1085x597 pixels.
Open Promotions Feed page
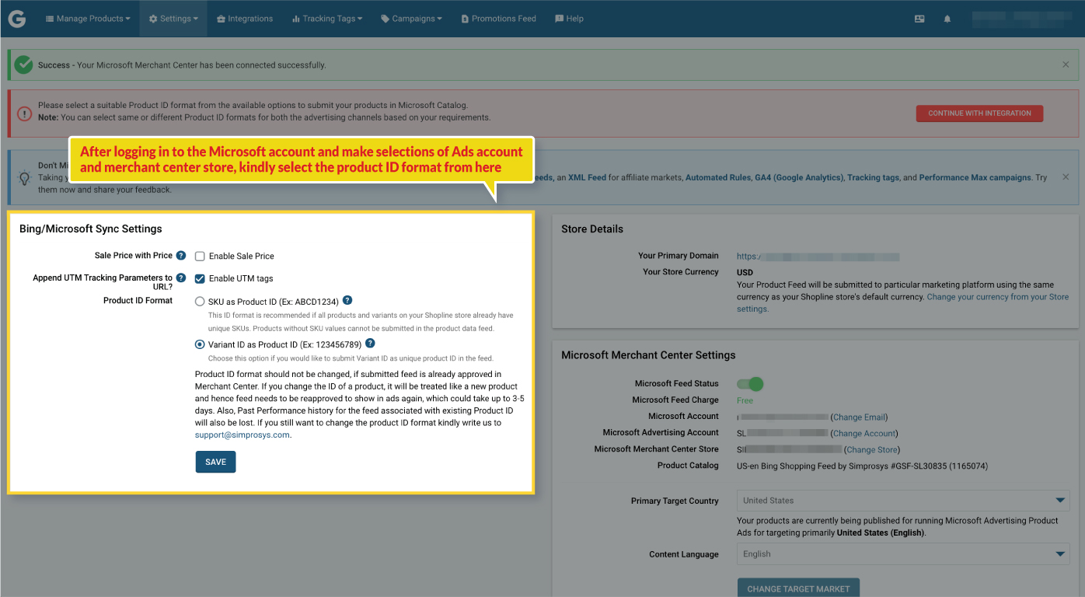coord(498,19)
